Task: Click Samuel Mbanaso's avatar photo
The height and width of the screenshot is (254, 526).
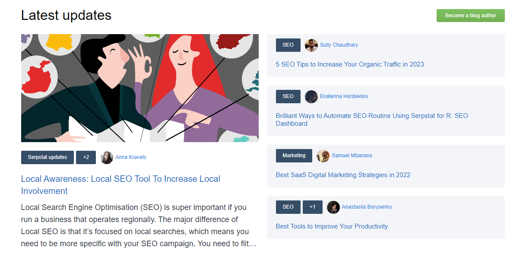Action: click(x=323, y=156)
